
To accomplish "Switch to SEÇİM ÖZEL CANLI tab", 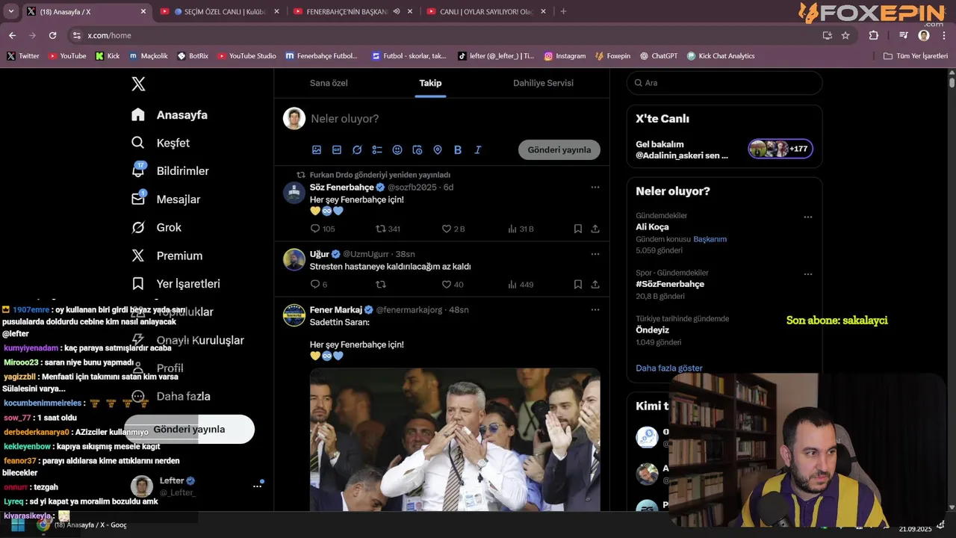I will (220, 11).
